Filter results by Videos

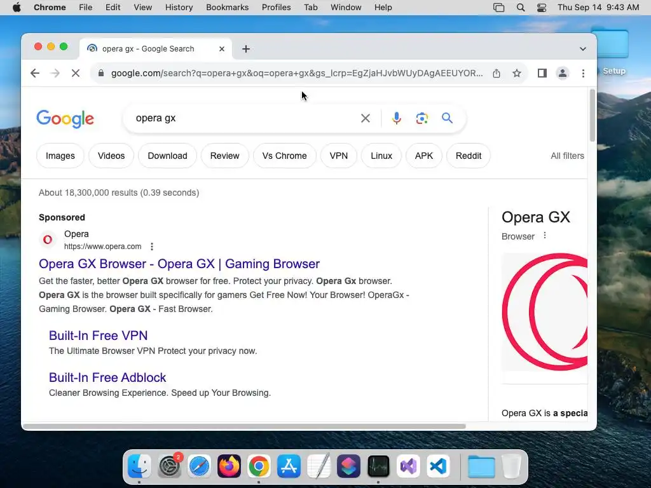click(111, 156)
